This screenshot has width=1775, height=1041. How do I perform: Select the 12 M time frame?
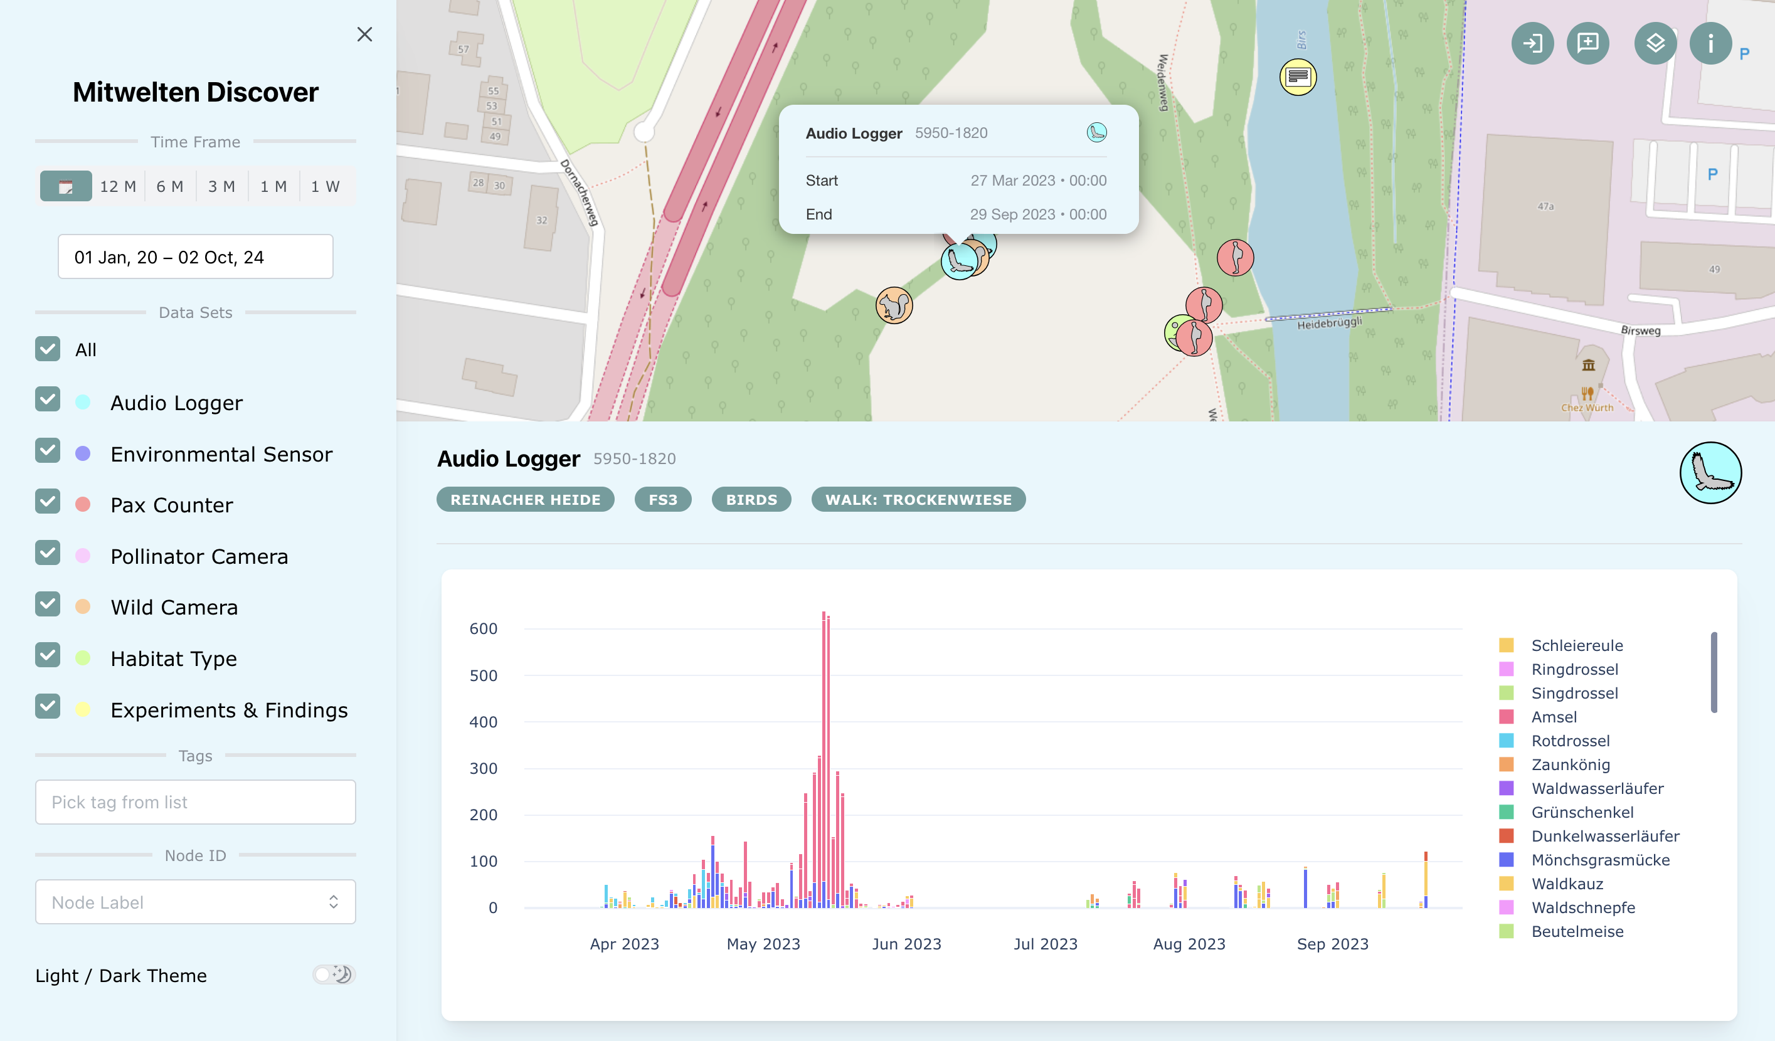[118, 186]
